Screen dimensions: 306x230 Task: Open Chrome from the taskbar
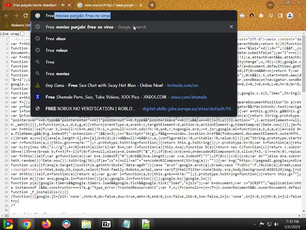[x=26, y=224]
